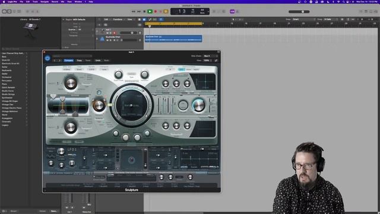The image size is (380, 214).
Task: Open the File menu
Action: [21, 2]
